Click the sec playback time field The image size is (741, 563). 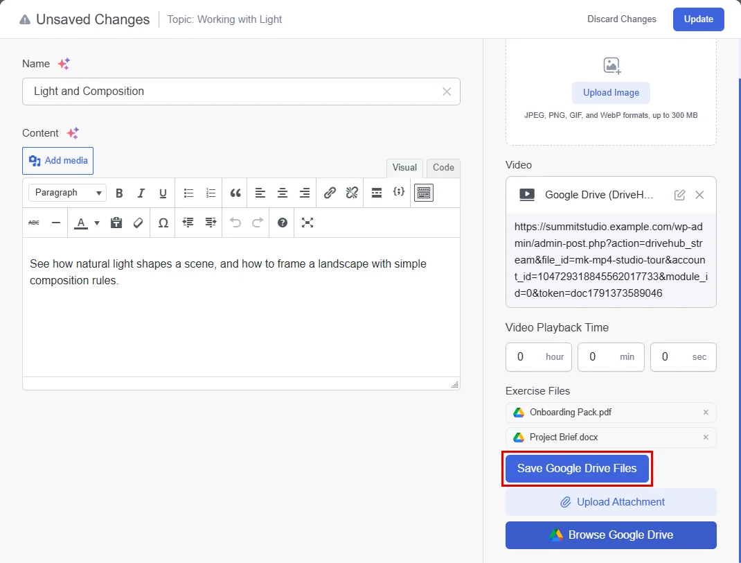pos(684,357)
